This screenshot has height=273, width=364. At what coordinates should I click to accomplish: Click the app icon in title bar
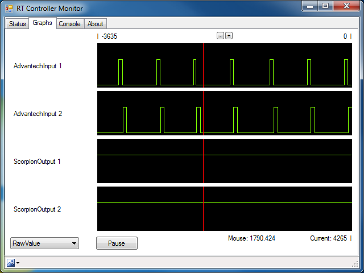coord(9,8)
